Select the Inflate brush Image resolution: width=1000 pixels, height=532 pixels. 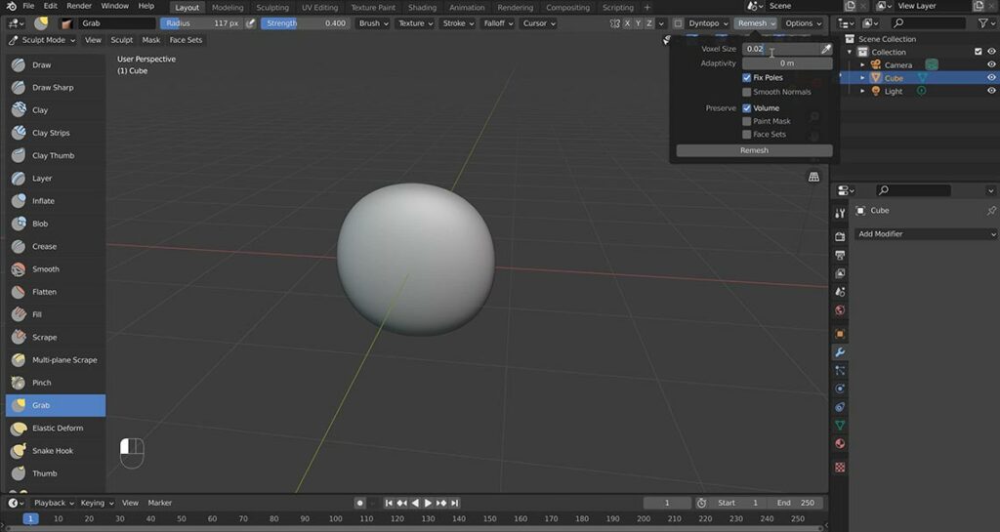tap(56, 201)
